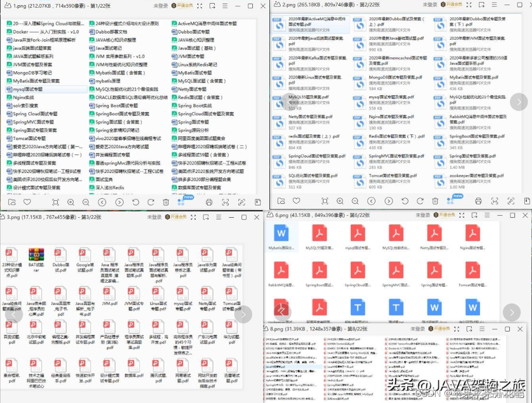This screenshot has height=403, width=532.
Task: Zoom out on 2.png image
Action: (x=355, y=201)
